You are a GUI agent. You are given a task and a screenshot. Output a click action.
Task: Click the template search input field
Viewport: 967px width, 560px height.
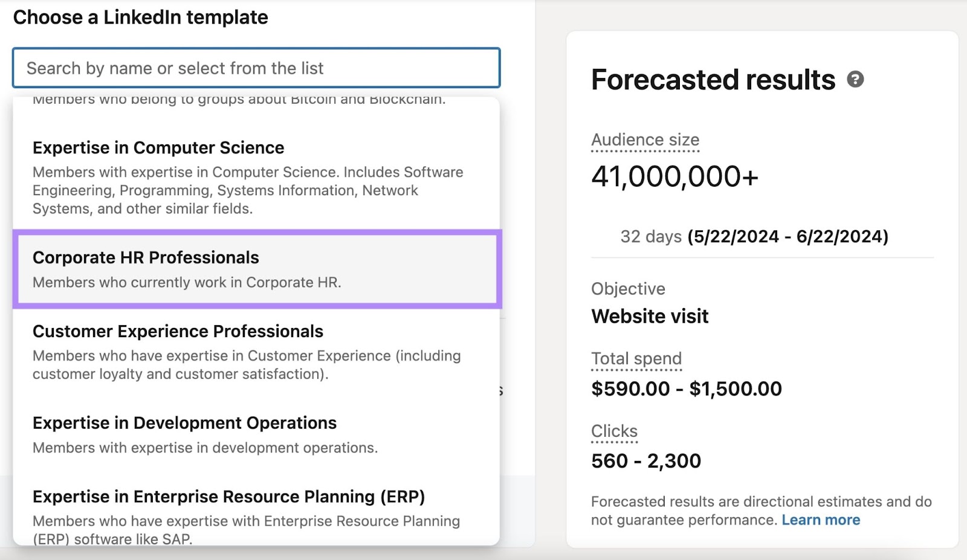click(x=256, y=68)
